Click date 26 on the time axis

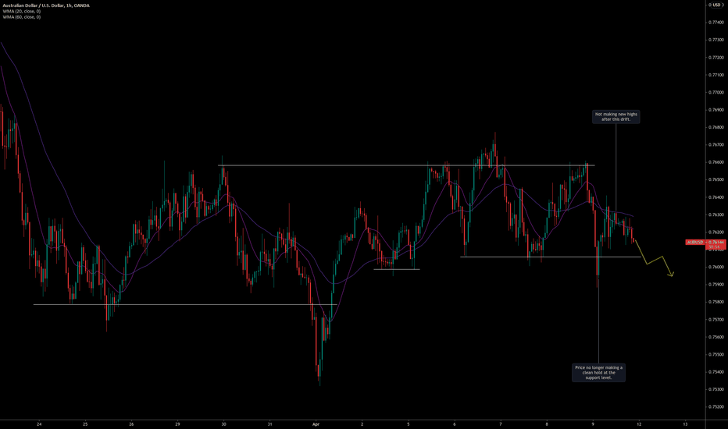point(131,424)
